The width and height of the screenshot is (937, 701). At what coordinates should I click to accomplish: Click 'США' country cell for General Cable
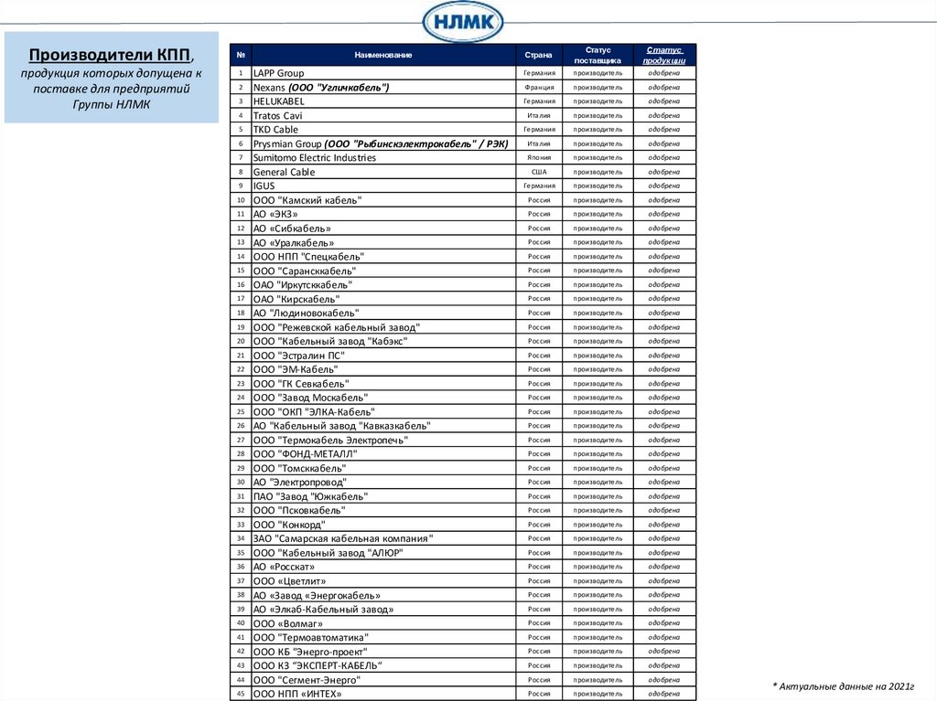539,172
